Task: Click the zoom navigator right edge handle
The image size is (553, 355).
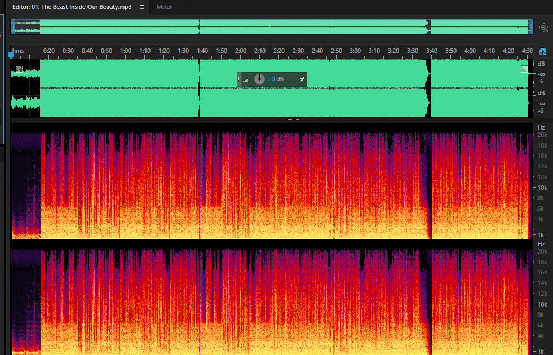Action: tap(530, 27)
